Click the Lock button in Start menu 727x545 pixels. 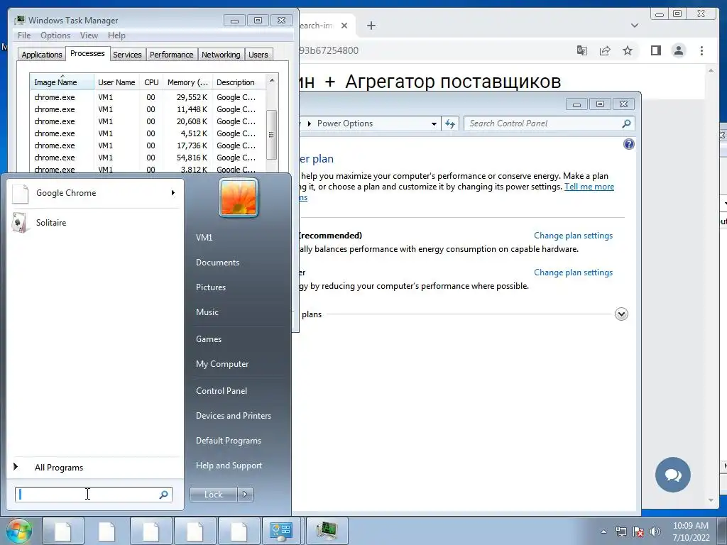(213, 495)
